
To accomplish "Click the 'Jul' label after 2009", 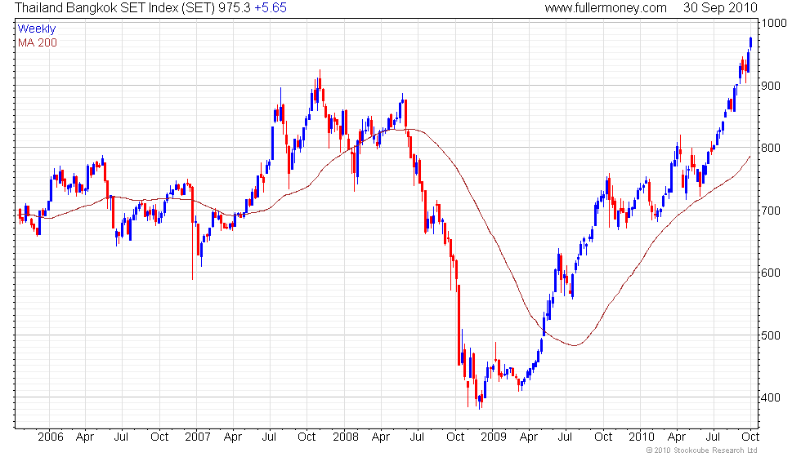I will pos(565,437).
